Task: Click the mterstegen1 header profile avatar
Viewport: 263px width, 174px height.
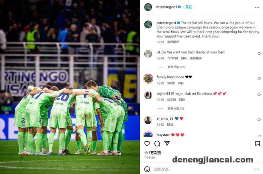Action: pyautogui.click(x=148, y=7)
